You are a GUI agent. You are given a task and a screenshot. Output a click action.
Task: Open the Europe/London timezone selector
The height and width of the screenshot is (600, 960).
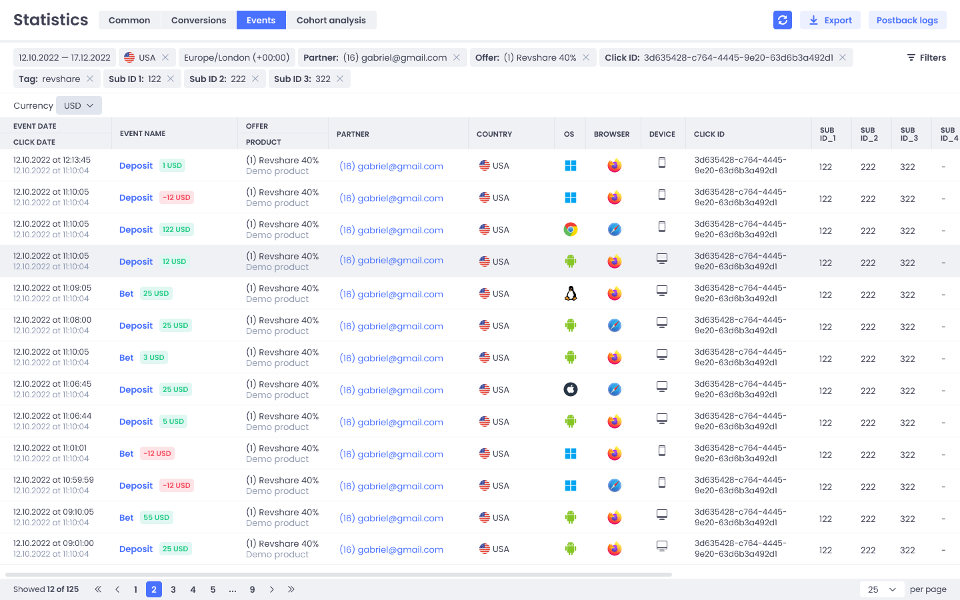coord(237,57)
